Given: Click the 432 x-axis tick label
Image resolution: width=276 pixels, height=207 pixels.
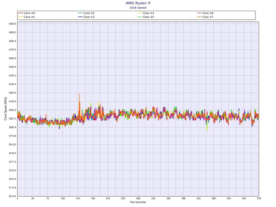Looking at the screenshot, I should click(x=199, y=198).
